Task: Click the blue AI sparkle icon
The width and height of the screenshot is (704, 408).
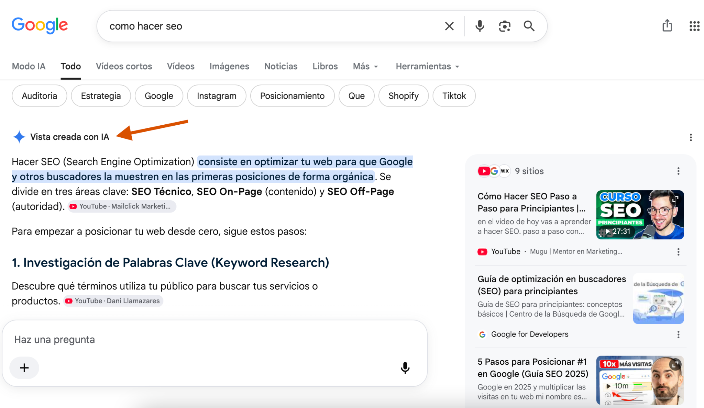Action: [19, 137]
